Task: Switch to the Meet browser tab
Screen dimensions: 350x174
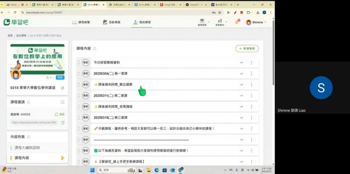Action: tap(17, 4)
